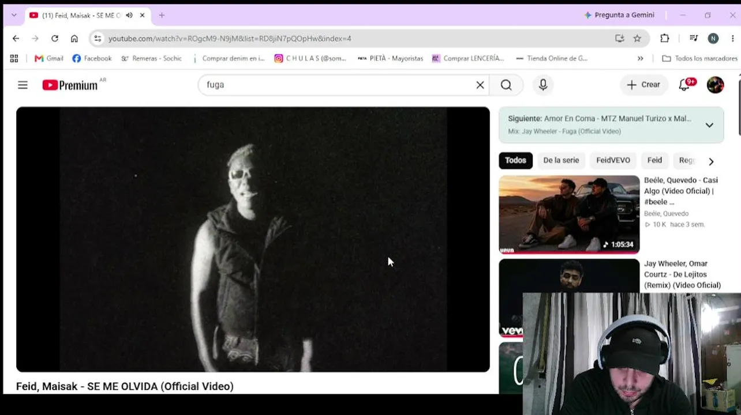
Task: Click Pregunta a Gemini button
Action: coord(619,15)
